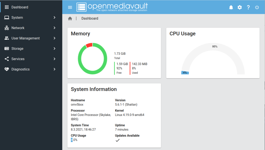Click the Dashboard breadcrumb link
265x150 pixels.
(x=90, y=18)
